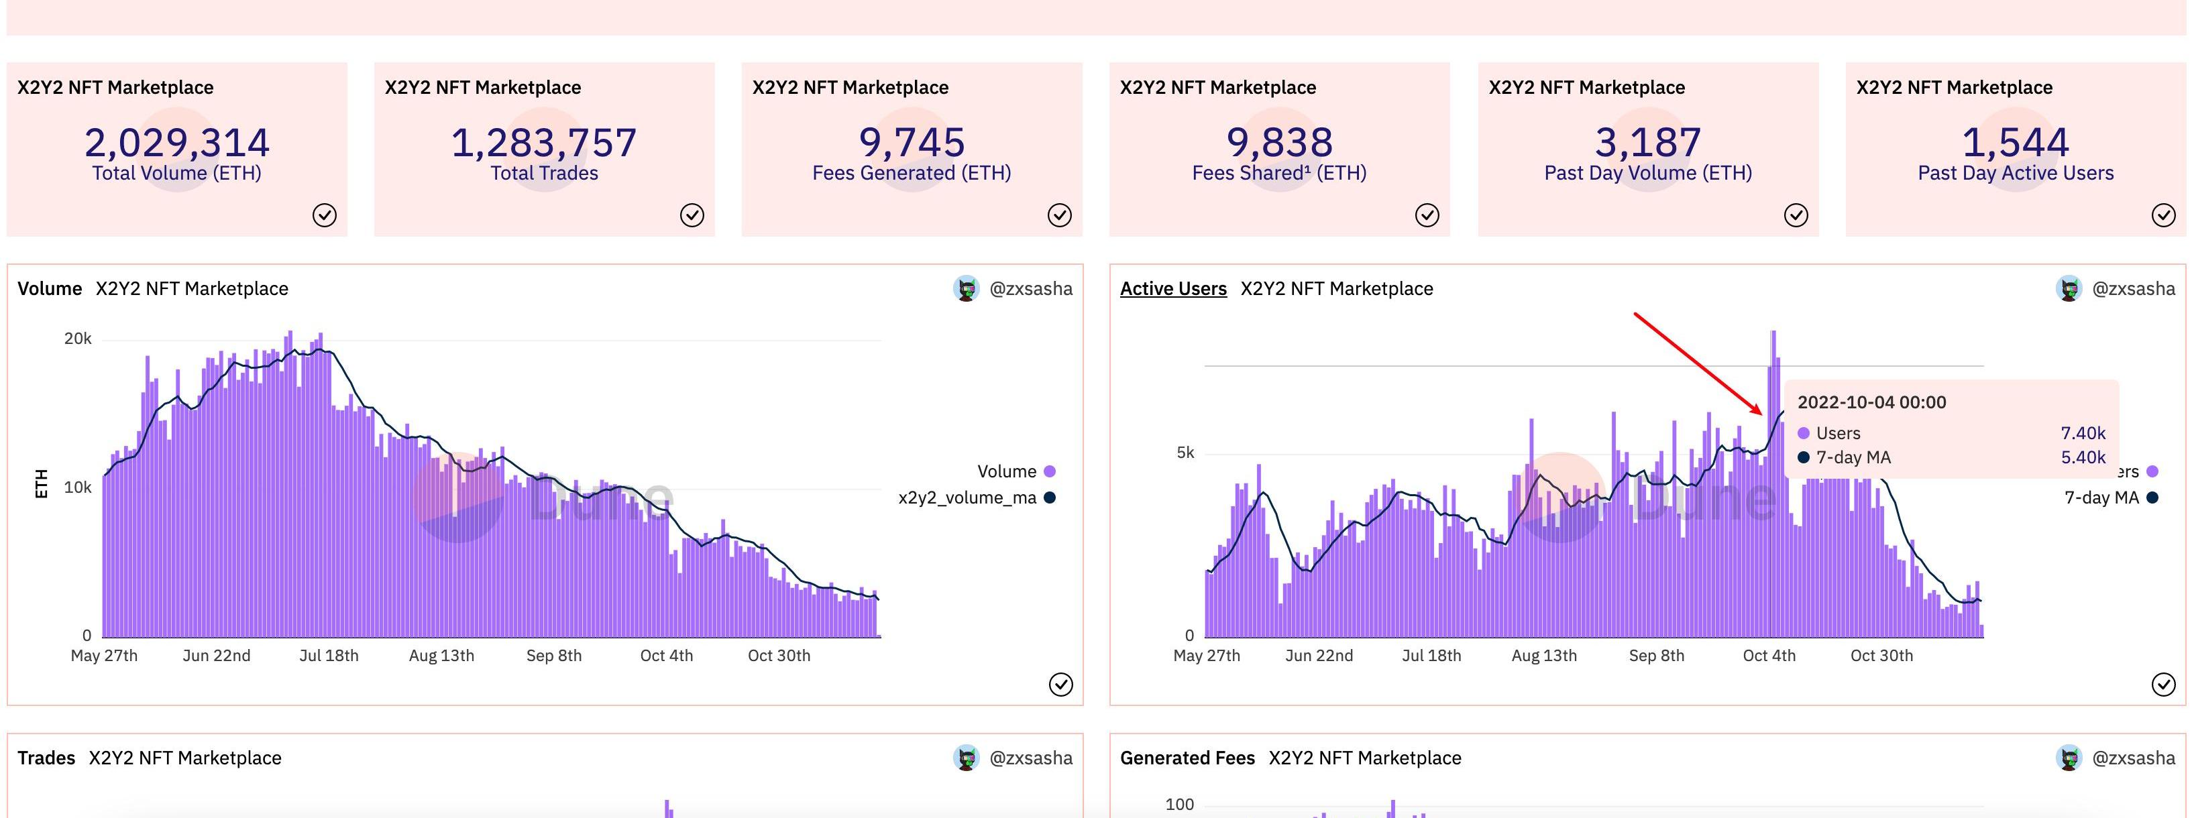Screen dimensions: 2192x818
Task: Open the Generated Fees chart title
Action: click(x=1187, y=758)
